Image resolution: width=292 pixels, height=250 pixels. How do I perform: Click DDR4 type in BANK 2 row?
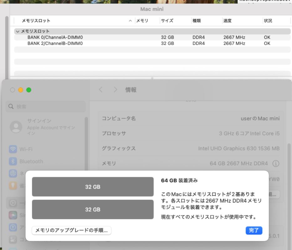(198, 43)
